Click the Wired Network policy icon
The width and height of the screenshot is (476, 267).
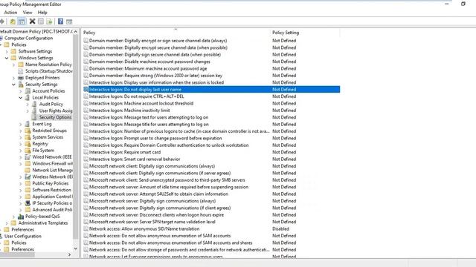28,156
